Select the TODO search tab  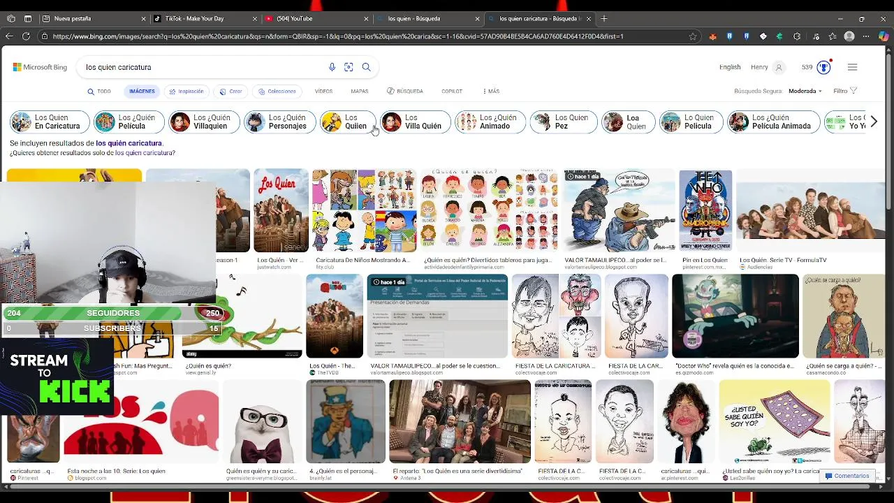pyautogui.click(x=99, y=92)
